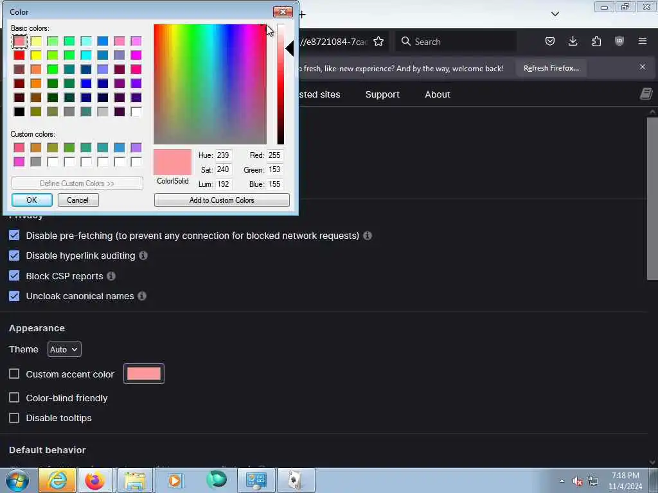Uncheck Uncloak canonical names
The image size is (658, 493).
(14, 296)
